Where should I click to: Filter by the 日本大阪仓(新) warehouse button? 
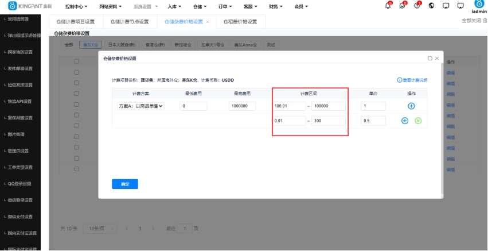[x=122, y=45]
